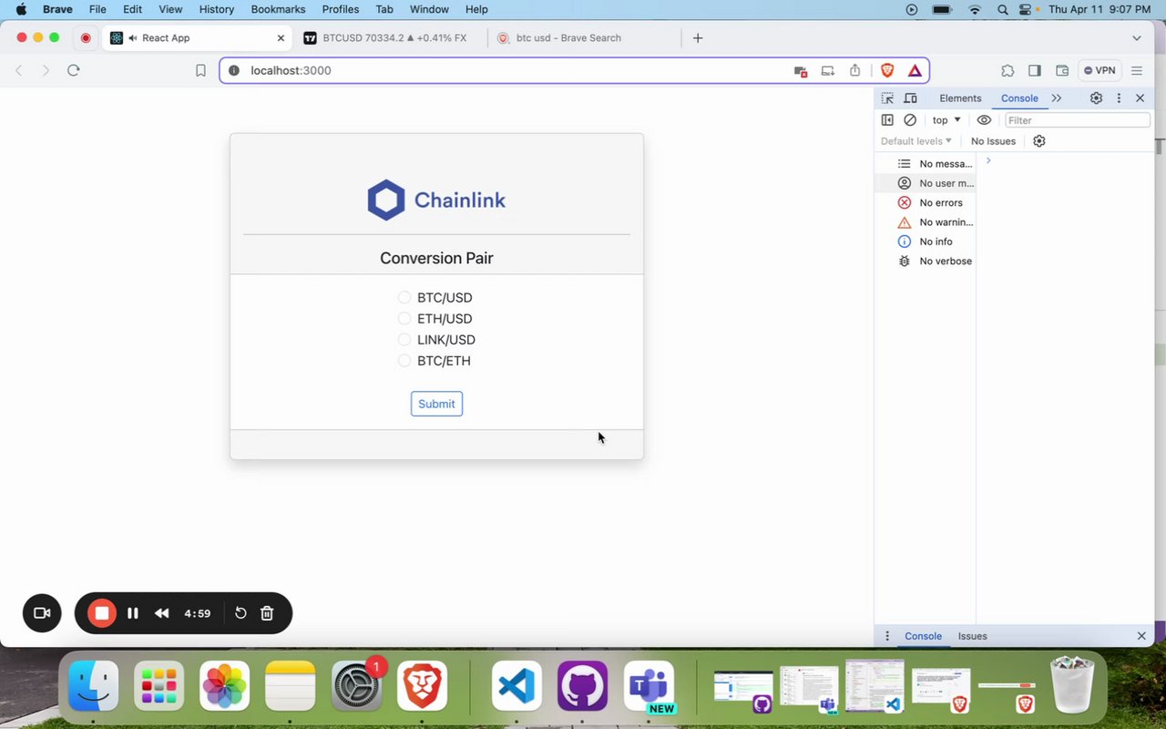This screenshot has height=729, width=1166.
Task: Toggle the browser sidebar panel icon
Action: coord(1035,70)
